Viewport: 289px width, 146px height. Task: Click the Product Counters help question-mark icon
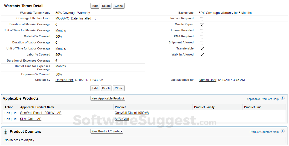tap(282, 131)
